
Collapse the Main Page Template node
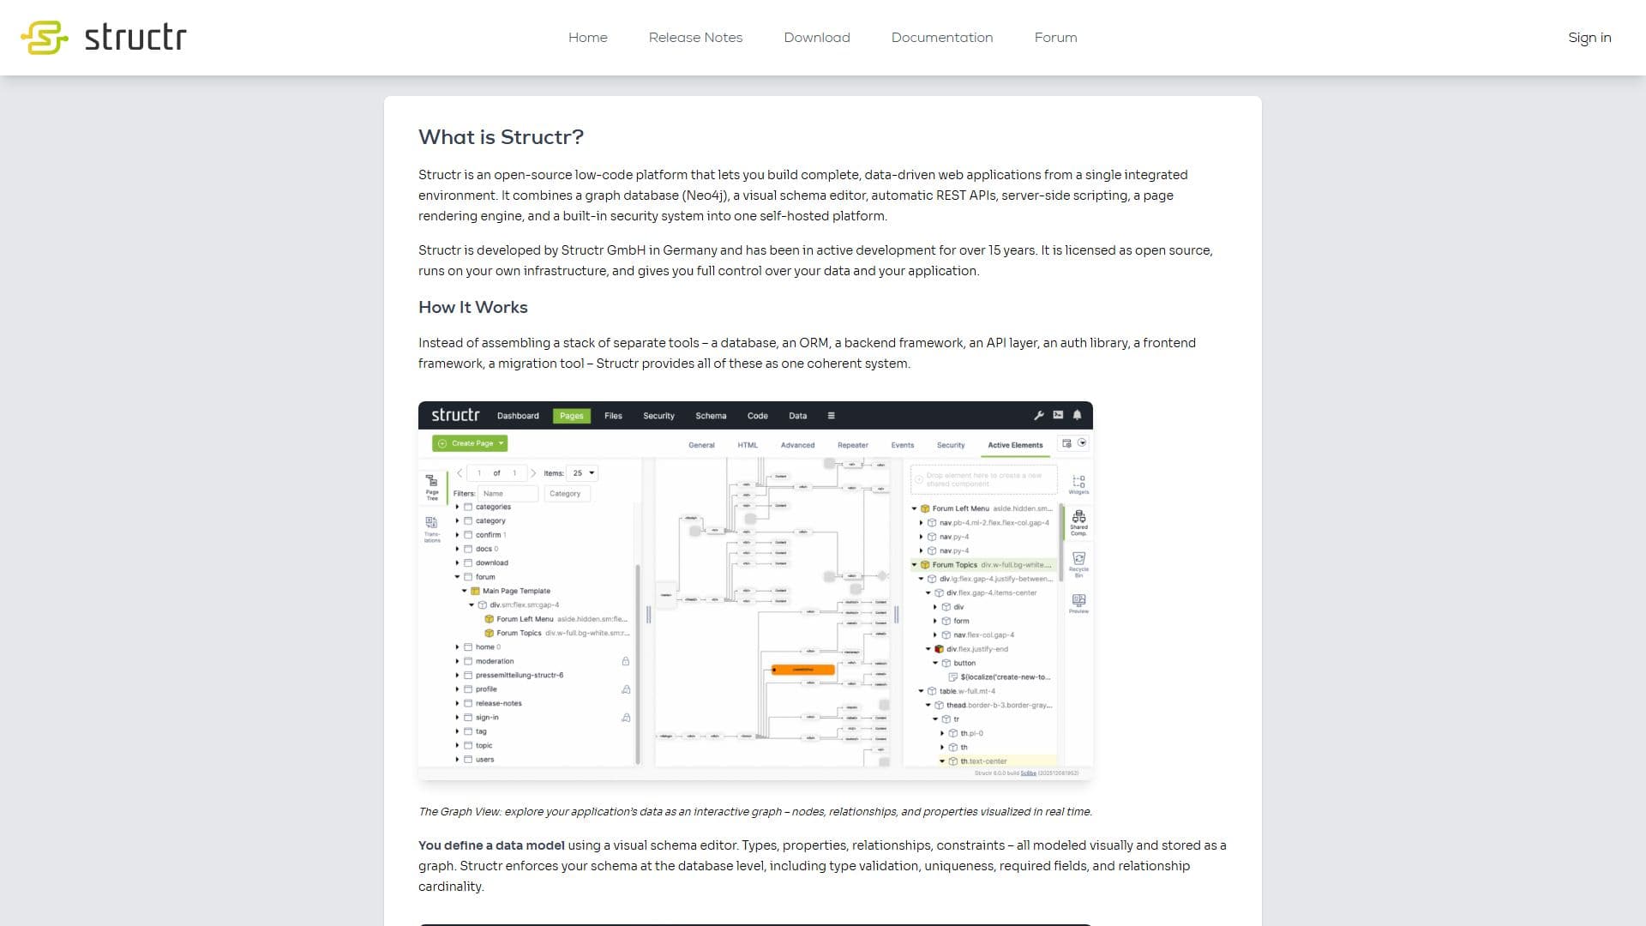(x=465, y=591)
